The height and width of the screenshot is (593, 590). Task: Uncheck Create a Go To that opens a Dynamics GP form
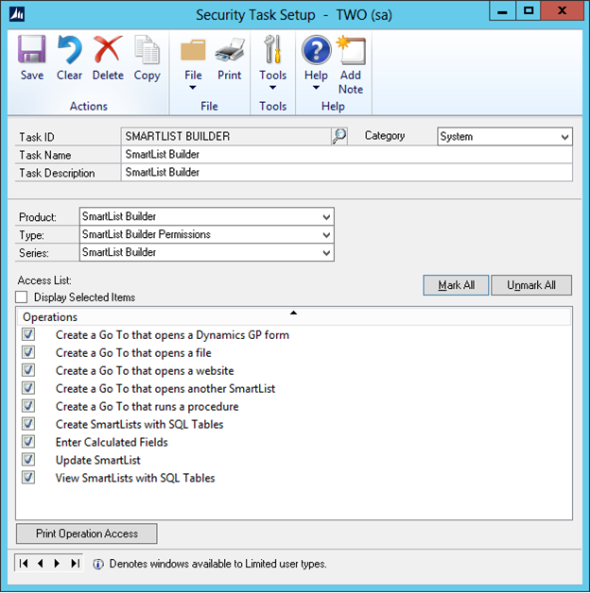point(28,334)
